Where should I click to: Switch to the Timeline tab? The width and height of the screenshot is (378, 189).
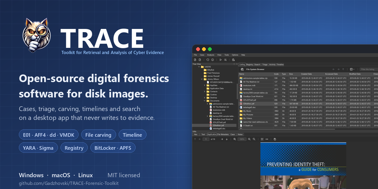coord(280,64)
